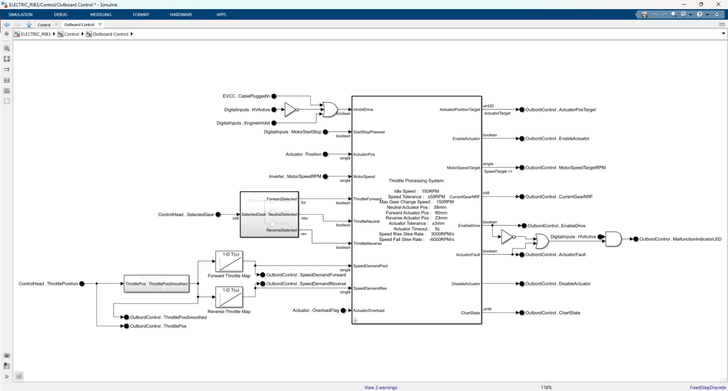Click FixedStepDiscrete solver link
This screenshot has height=391, width=728.
[708, 387]
